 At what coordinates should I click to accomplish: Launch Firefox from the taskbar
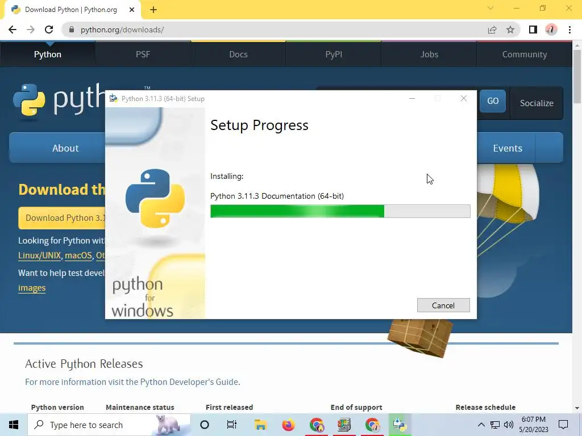click(x=288, y=425)
